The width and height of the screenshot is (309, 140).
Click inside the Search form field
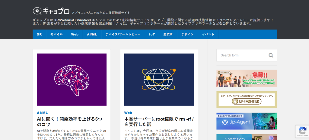[x=241, y=55]
